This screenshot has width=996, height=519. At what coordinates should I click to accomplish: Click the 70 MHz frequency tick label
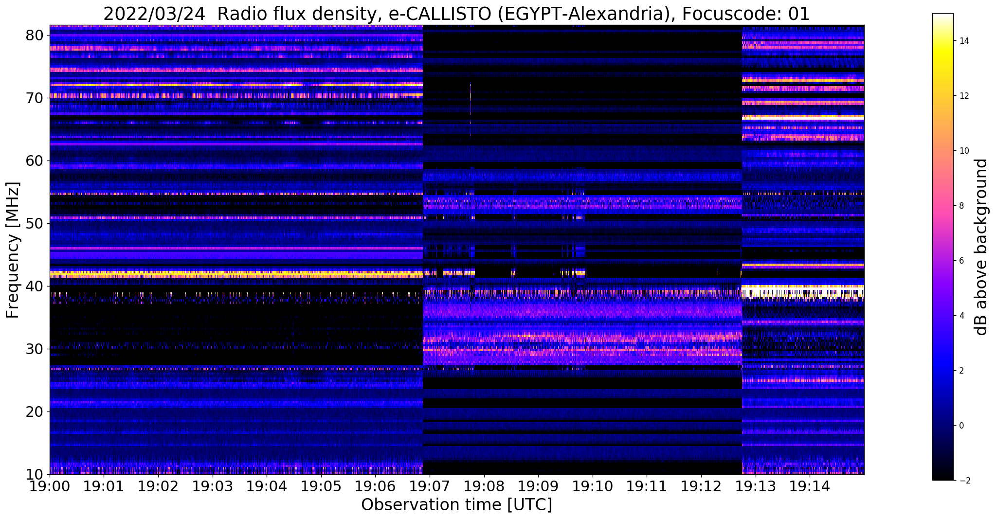click(36, 98)
